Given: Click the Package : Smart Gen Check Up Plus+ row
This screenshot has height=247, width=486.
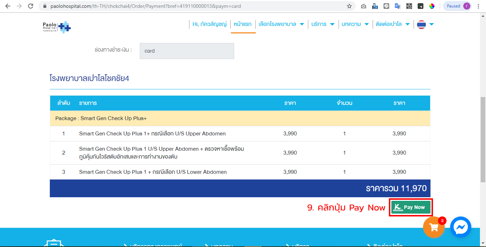Looking at the screenshot, I should click(x=240, y=118).
